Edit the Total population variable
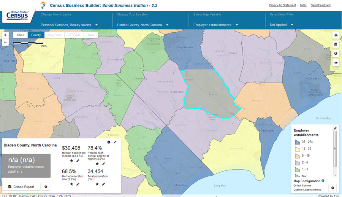The height and width of the screenshot is (197, 342). 103,184
